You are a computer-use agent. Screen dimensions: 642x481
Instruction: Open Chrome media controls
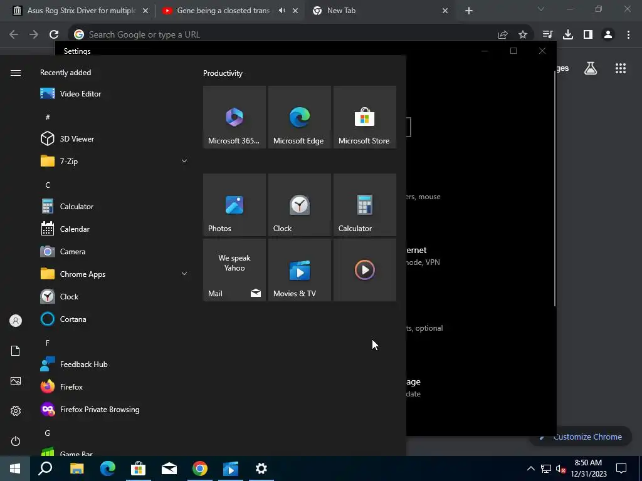tap(547, 35)
